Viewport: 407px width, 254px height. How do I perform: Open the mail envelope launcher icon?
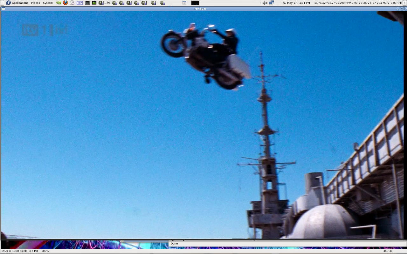(x=72, y=3)
